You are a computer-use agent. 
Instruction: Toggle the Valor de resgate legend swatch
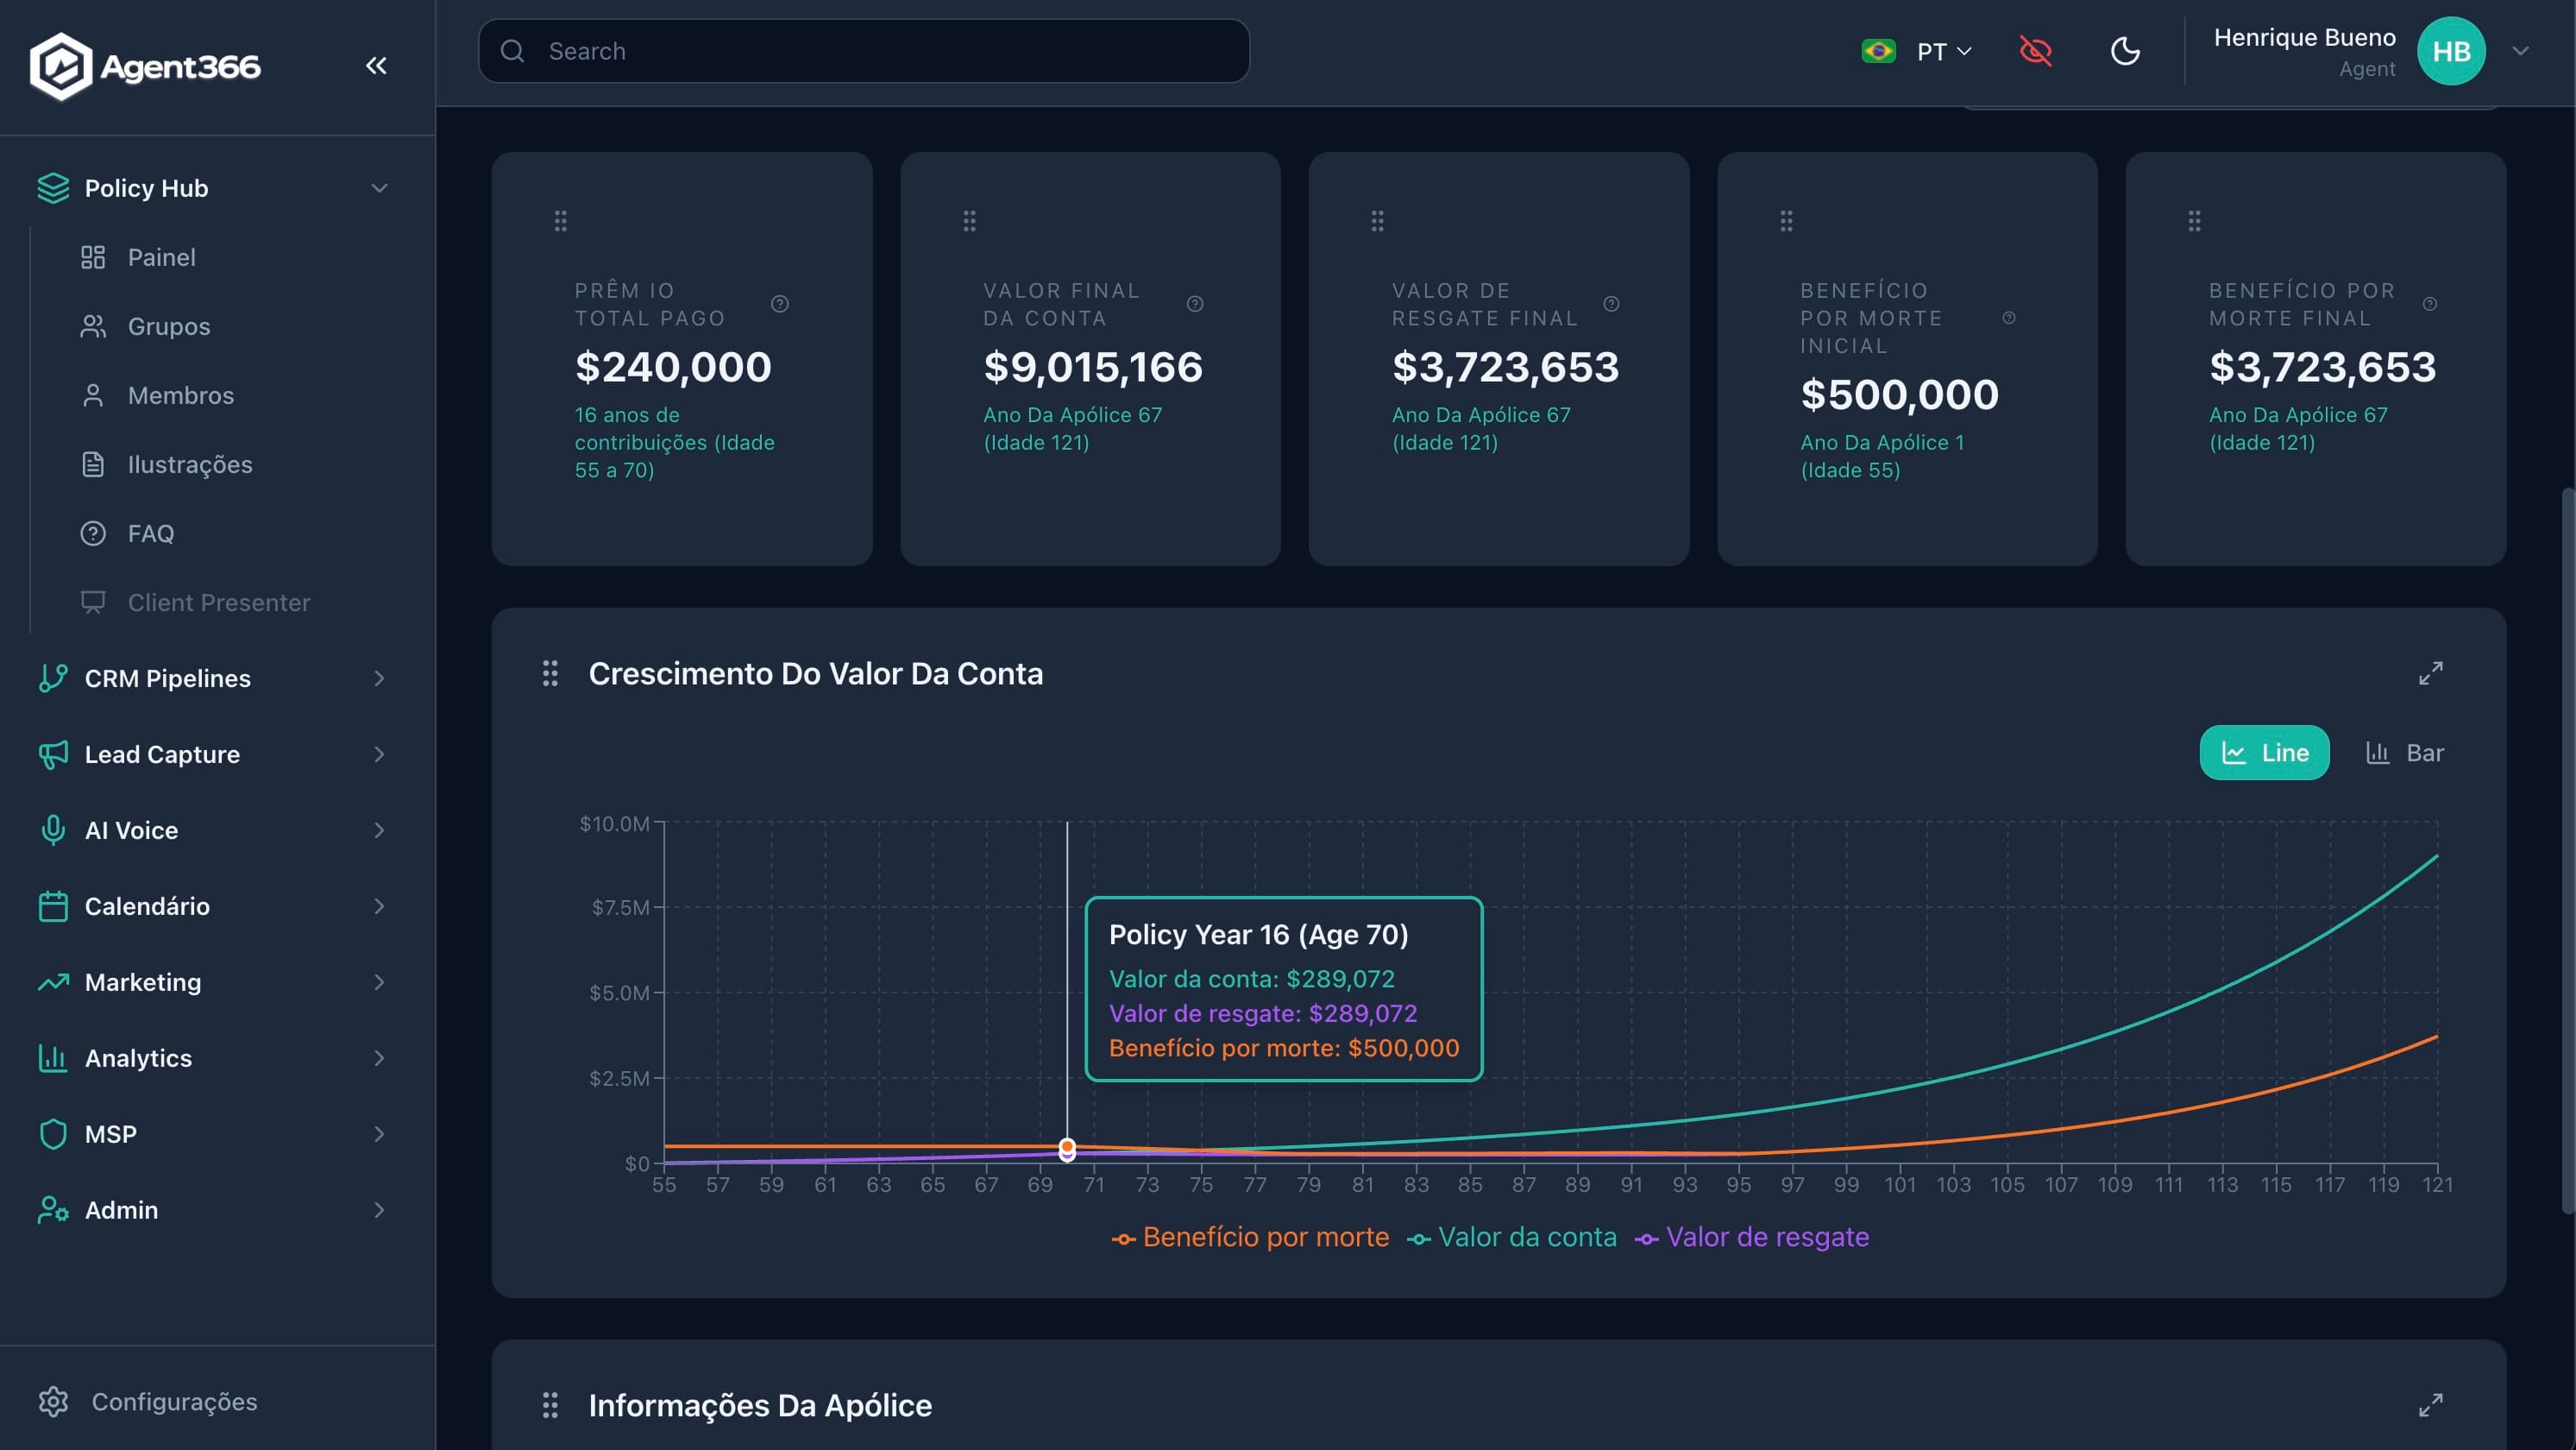click(x=1649, y=1238)
